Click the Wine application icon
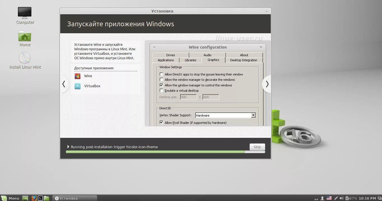382x201 pixels. (x=78, y=76)
